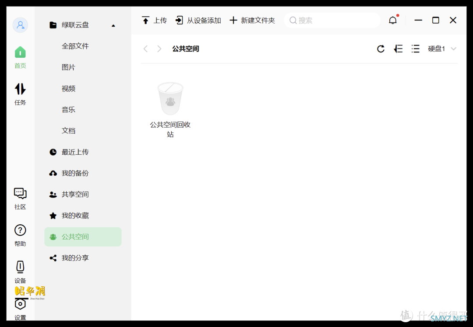Close the window
473x327 pixels.
(x=453, y=20)
